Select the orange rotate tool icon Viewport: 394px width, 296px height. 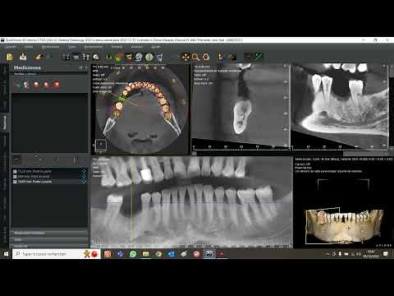tap(206, 57)
